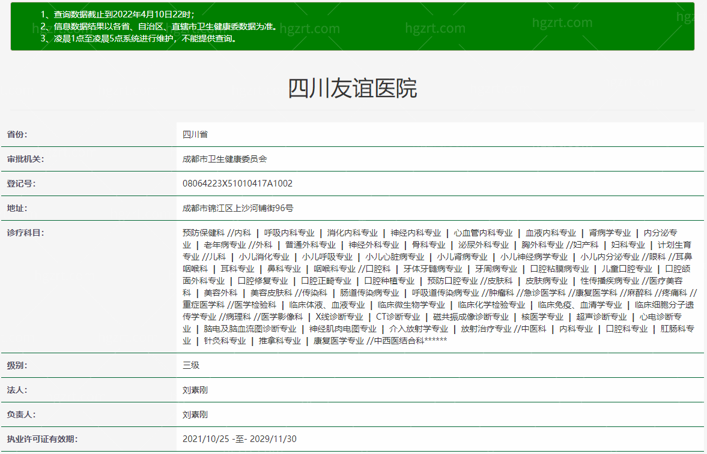Click CT诊断专业 in the department list

[398, 317]
